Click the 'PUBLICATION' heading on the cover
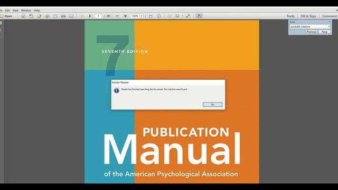Image resolution: width=338 pixels, height=190 pixels. 186,132
